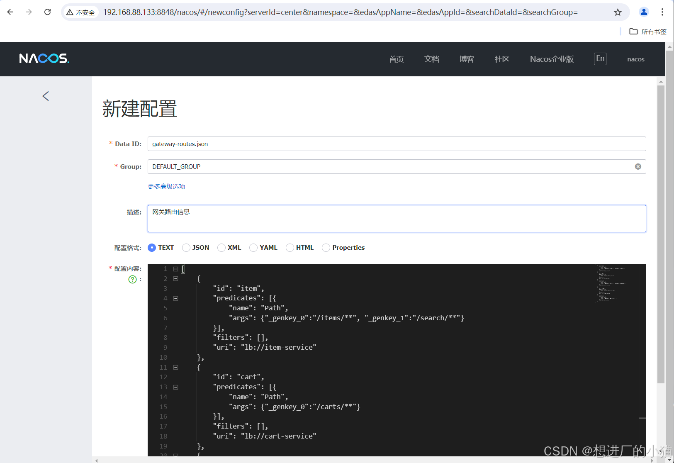
Task: Collapse code fold at line 4
Action: point(175,298)
